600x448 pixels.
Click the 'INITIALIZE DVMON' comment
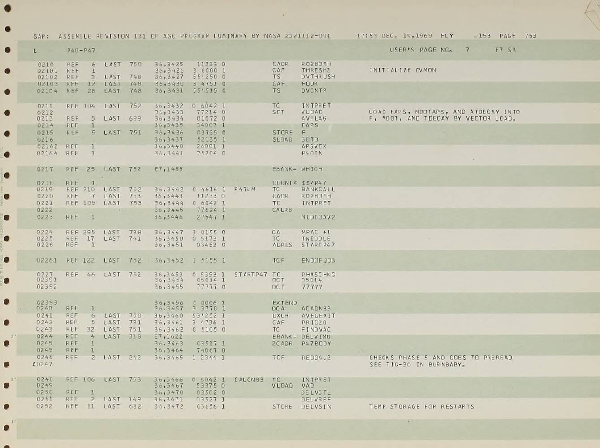(402, 70)
